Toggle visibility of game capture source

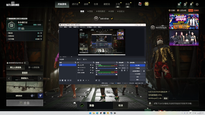tap(91, 70)
